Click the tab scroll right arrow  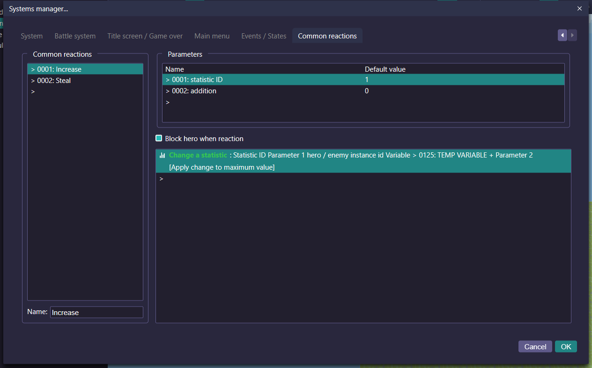click(x=572, y=35)
